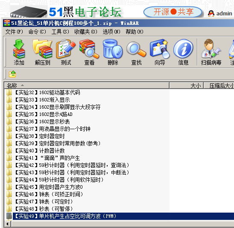This screenshot has height=228, width=234.
Task: Select 【实验43】59秒计时器 中断法
Action: coord(72,172)
